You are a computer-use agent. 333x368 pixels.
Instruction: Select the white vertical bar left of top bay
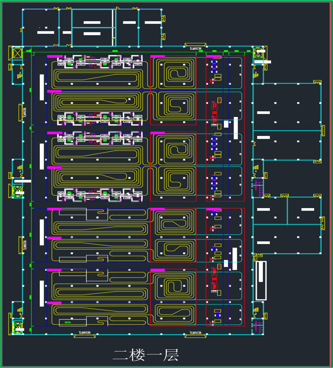(x=42, y=87)
